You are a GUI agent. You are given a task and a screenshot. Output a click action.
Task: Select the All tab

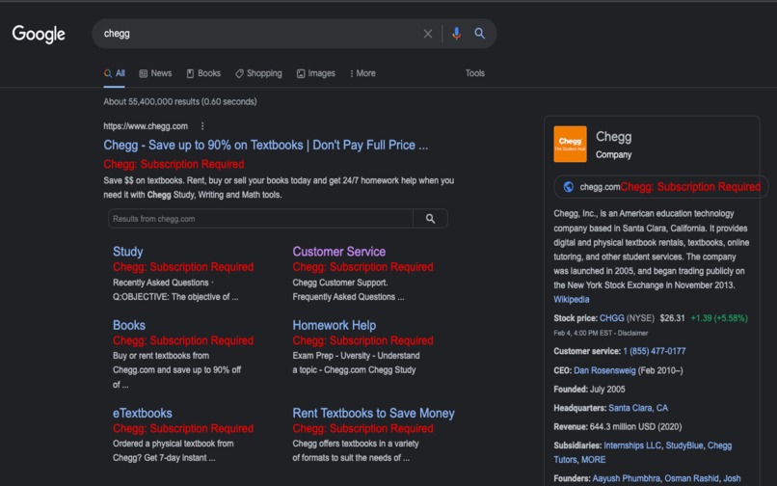pyautogui.click(x=115, y=73)
